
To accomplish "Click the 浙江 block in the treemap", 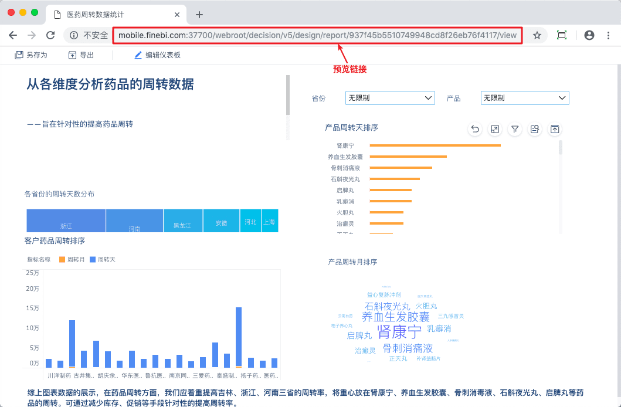I will [66, 221].
